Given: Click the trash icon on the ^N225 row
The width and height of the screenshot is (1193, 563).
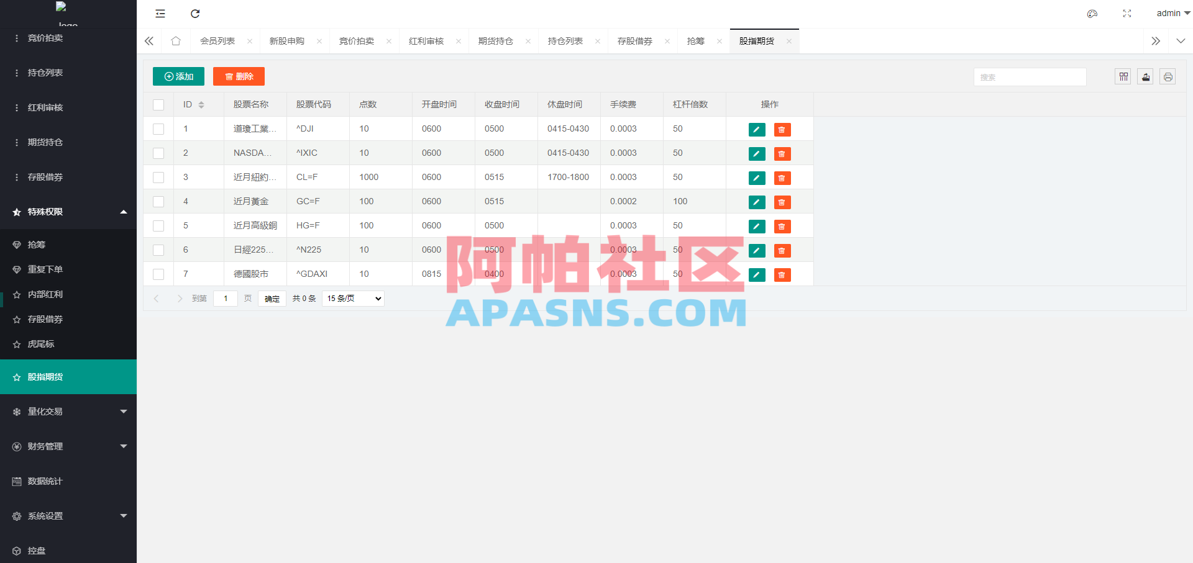Looking at the screenshot, I should pos(782,251).
